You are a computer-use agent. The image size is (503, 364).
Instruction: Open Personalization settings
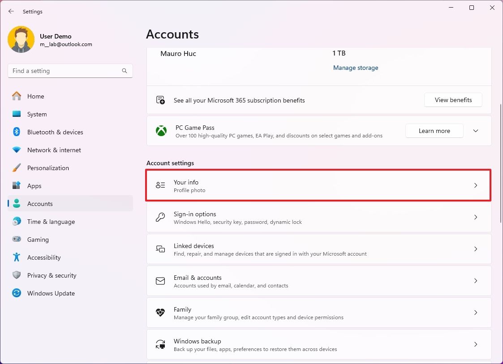[17, 167]
